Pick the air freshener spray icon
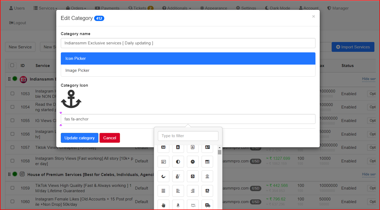This screenshot has width=380, height=210. pos(178,176)
